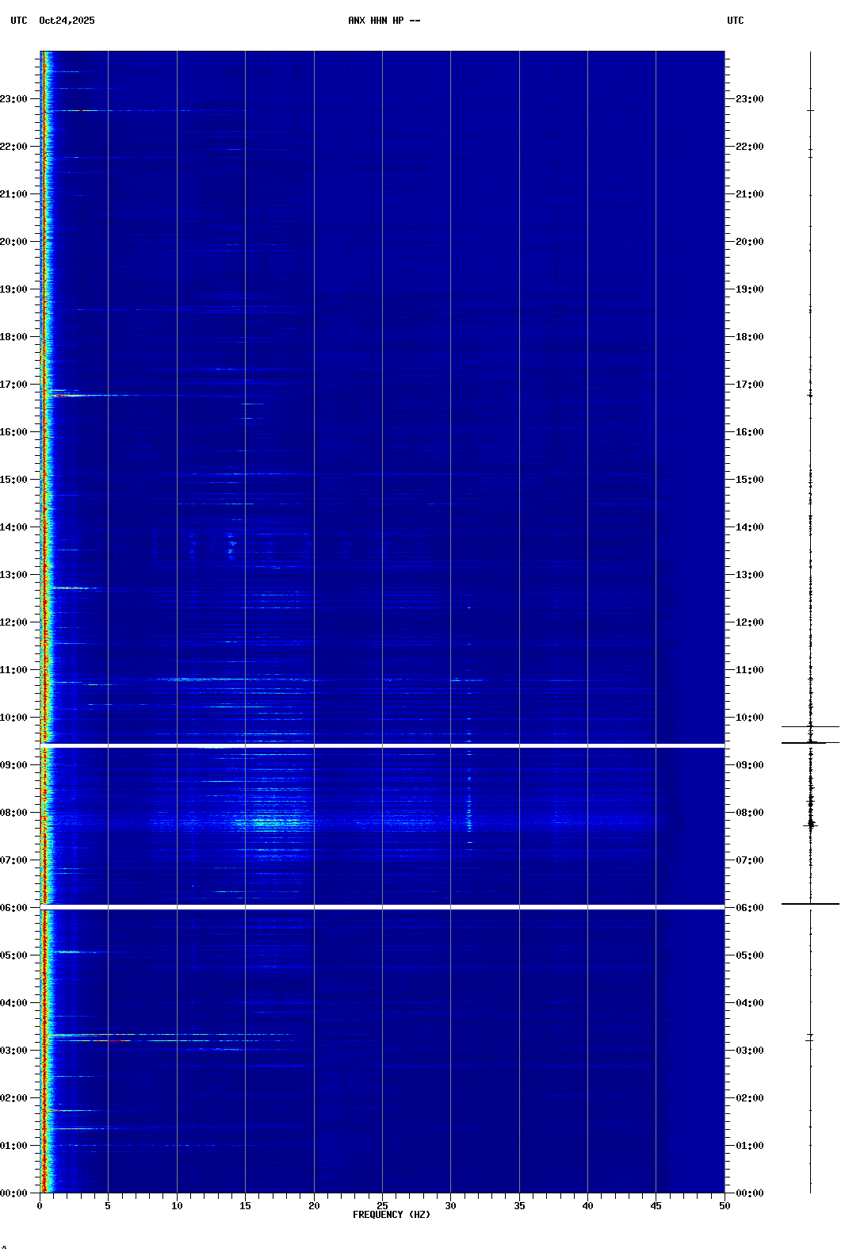Click the Oct24,2025 date label
This screenshot has width=845, height=1256.
[67, 21]
